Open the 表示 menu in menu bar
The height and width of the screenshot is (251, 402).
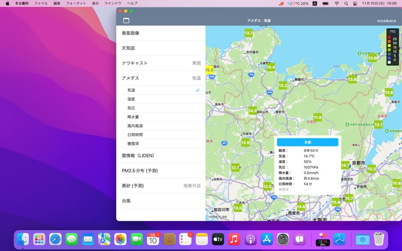tap(95, 4)
